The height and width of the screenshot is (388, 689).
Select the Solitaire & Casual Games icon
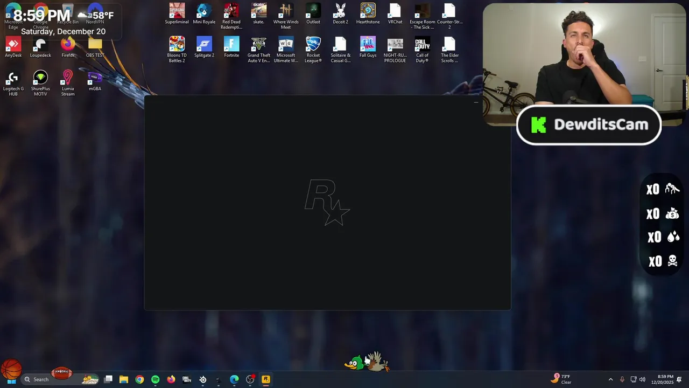click(340, 50)
